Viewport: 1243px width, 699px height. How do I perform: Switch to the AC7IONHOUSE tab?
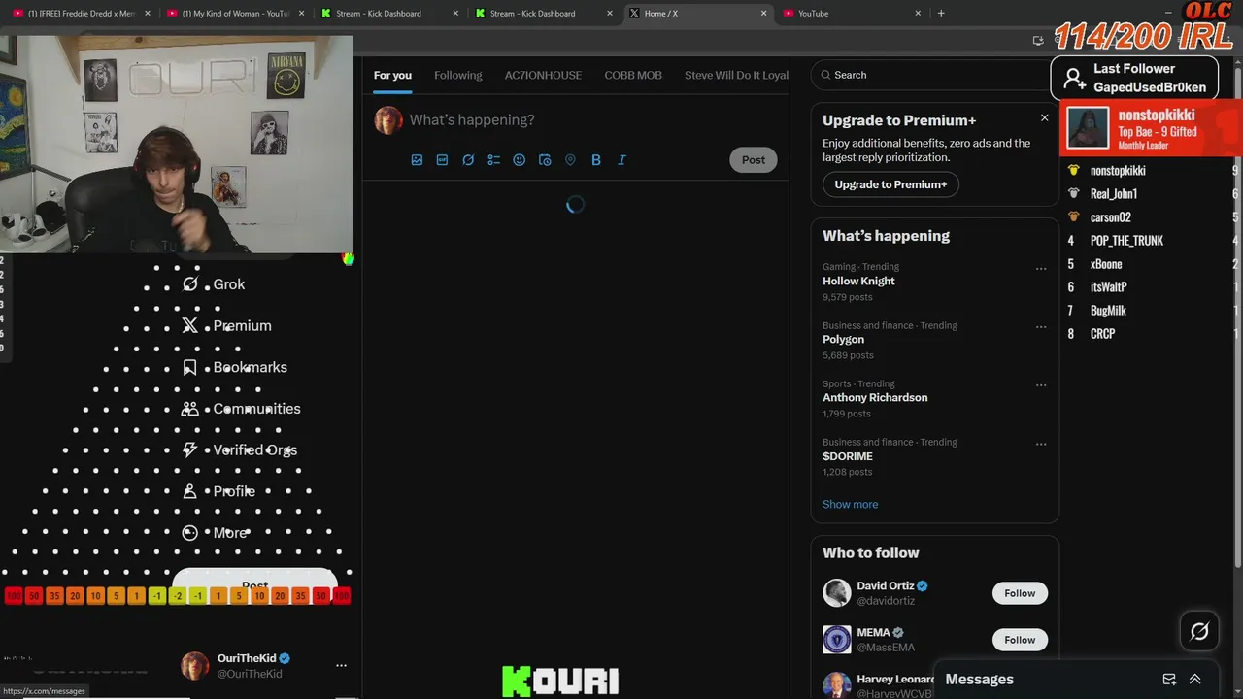pyautogui.click(x=543, y=75)
